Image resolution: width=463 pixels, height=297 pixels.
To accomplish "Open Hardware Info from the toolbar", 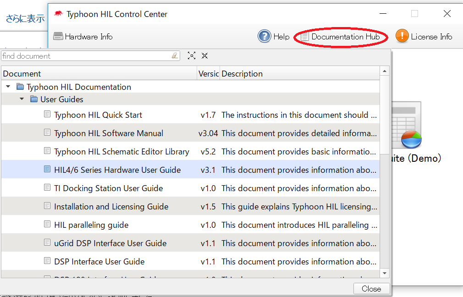I will click(x=83, y=37).
